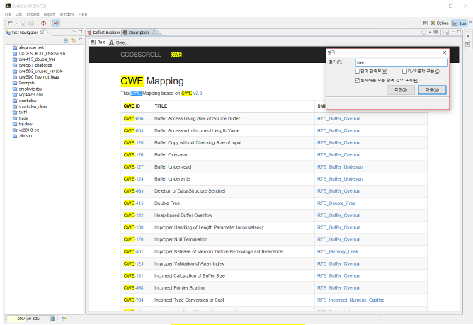Click the red target analysis toolbar icon
This screenshot has height=325, width=473.
43,23
